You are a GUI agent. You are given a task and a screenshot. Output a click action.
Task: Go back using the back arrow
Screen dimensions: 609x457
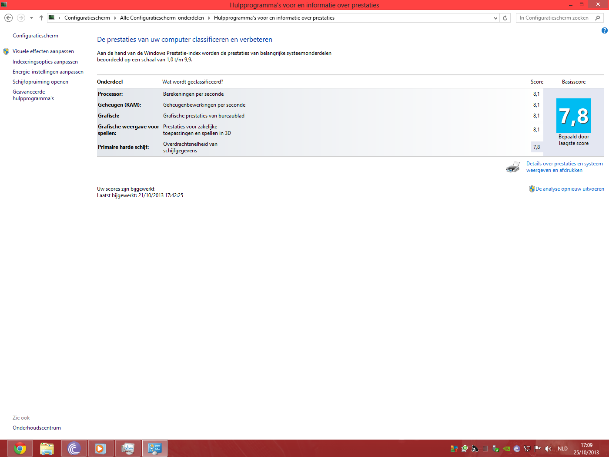coord(8,18)
